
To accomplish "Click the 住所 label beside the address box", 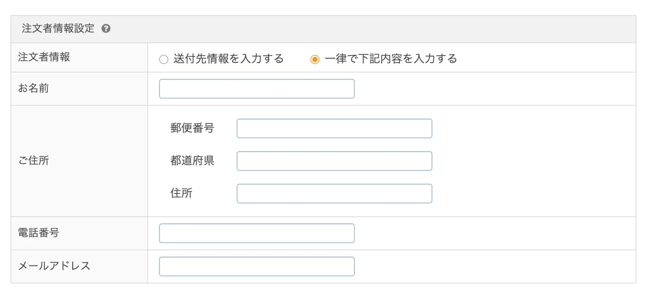I will tap(181, 193).
